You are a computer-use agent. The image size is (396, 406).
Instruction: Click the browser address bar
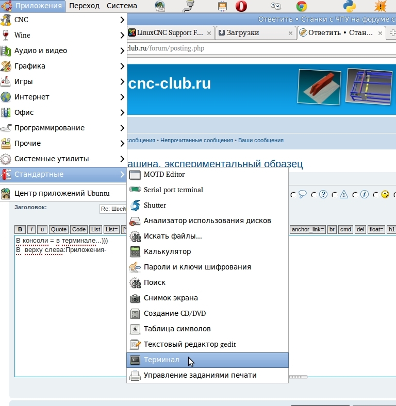[261, 48]
